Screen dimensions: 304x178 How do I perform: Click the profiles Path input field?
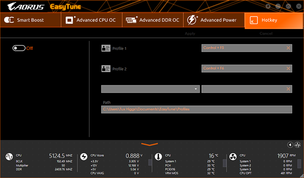tap(197, 109)
